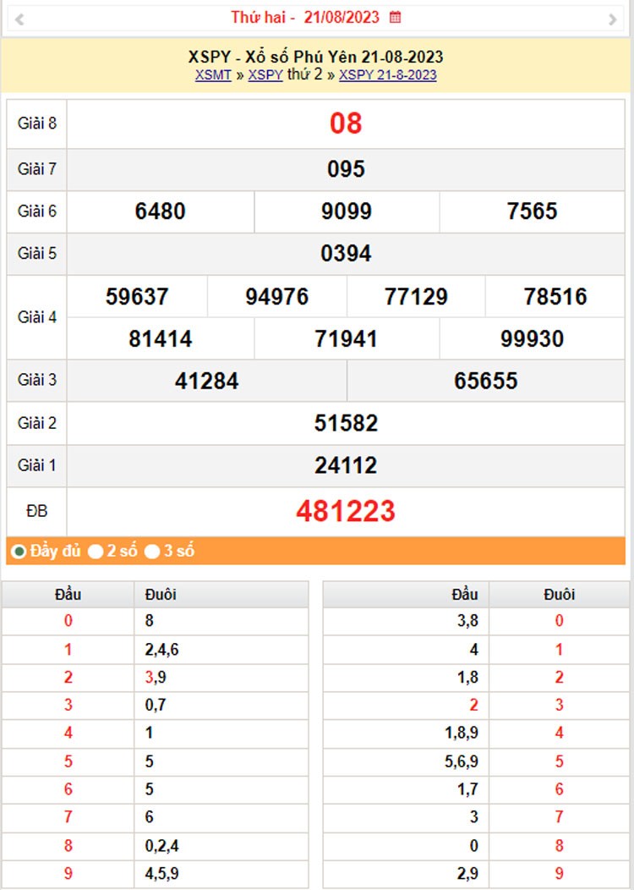Click the special prize number 481223
This screenshot has width=634, height=890.
(x=346, y=511)
